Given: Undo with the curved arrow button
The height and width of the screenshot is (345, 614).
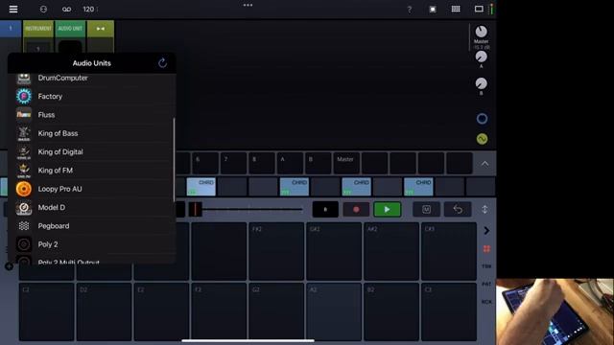Looking at the screenshot, I should coord(458,210).
